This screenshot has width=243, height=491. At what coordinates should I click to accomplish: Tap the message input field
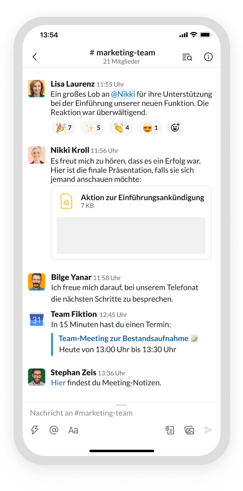point(95,413)
